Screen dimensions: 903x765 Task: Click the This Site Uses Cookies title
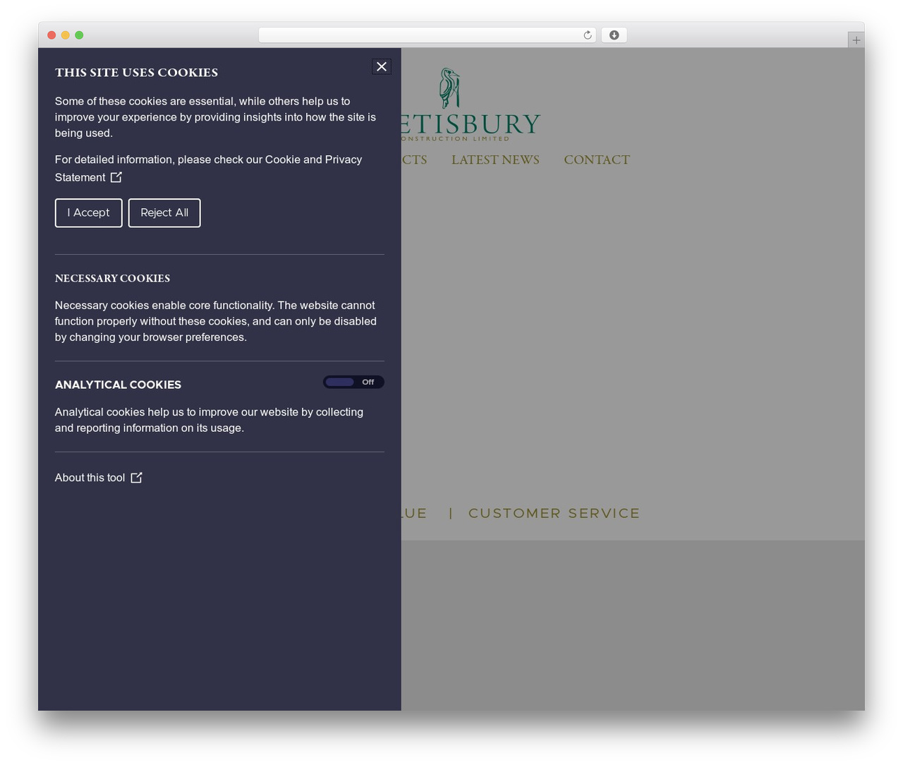click(137, 73)
